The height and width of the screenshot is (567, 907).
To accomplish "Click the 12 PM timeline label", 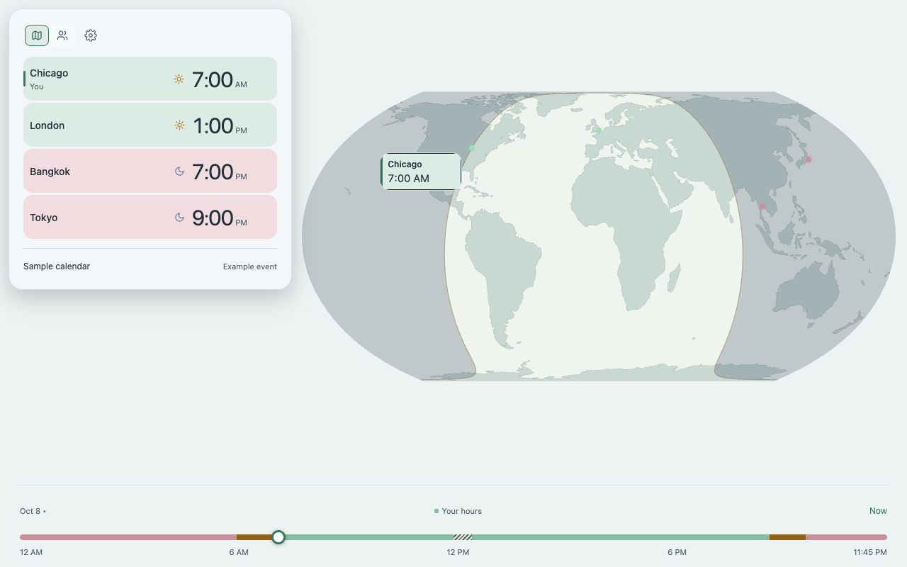I will (x=458, y=552).
